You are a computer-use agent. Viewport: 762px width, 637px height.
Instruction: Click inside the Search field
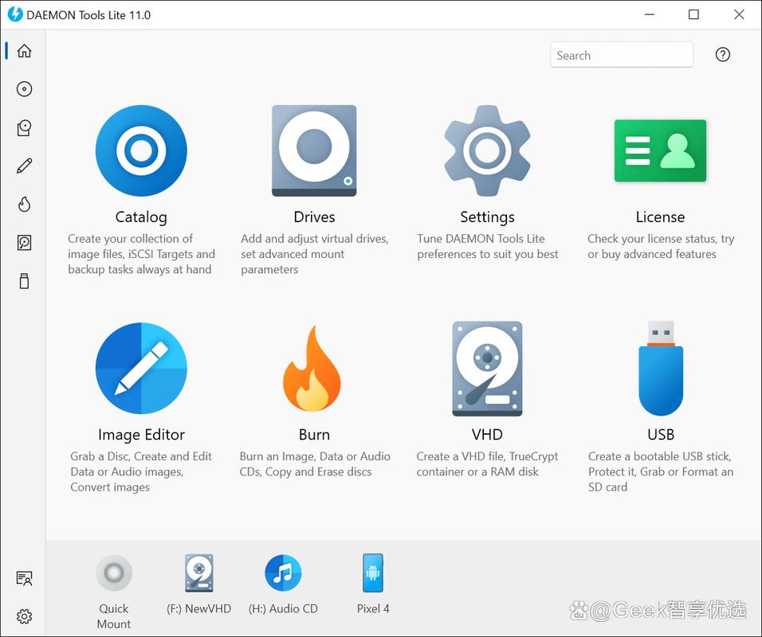622,55
